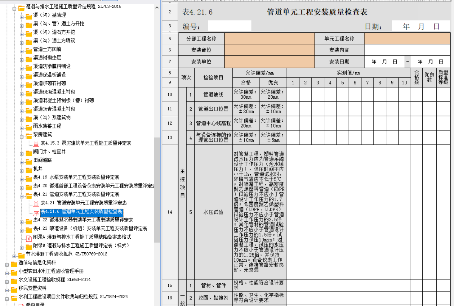Collapse the 表4.21 管道安装单元工程 node
This screenshot has width=454, height=306.
click(x=22, y=196)
